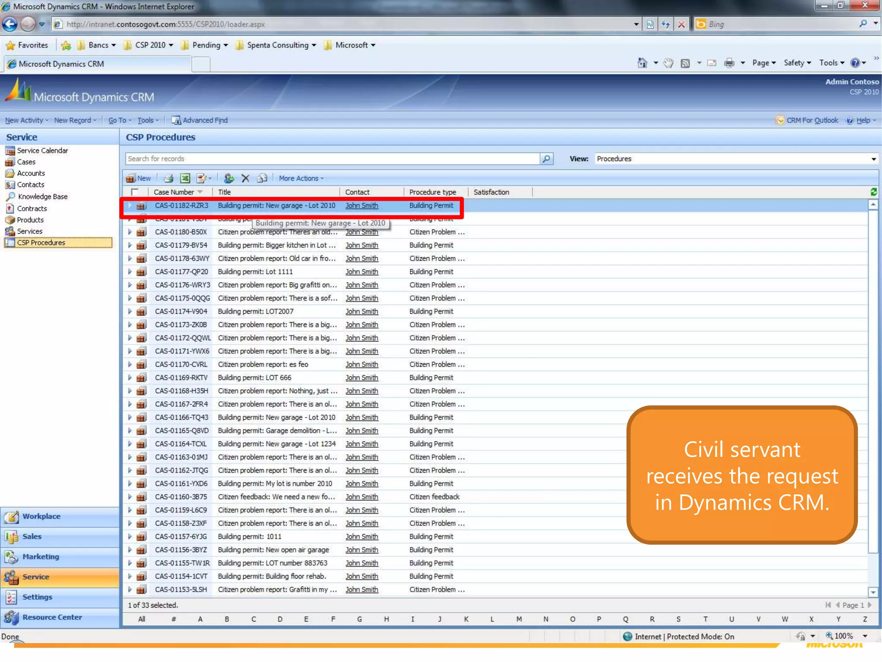Click the print icon in grid toolbar
Screen dimensions: 882x662
point(168,178)
